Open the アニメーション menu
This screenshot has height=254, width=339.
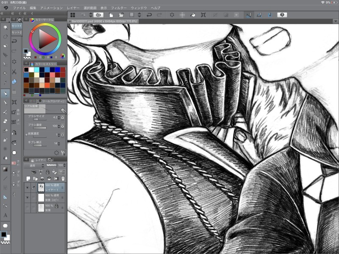[x=51, y=8]
